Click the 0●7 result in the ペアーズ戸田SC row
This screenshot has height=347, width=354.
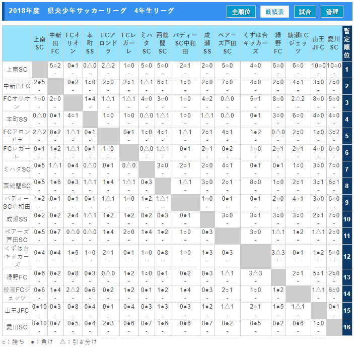pos(55,232)
